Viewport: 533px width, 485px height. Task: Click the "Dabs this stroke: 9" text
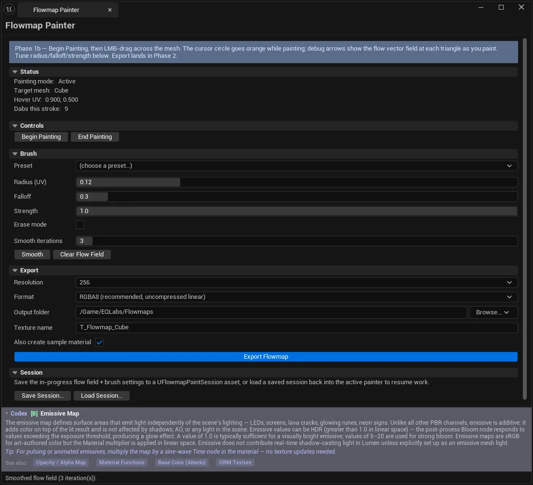[x=41, y=109]
